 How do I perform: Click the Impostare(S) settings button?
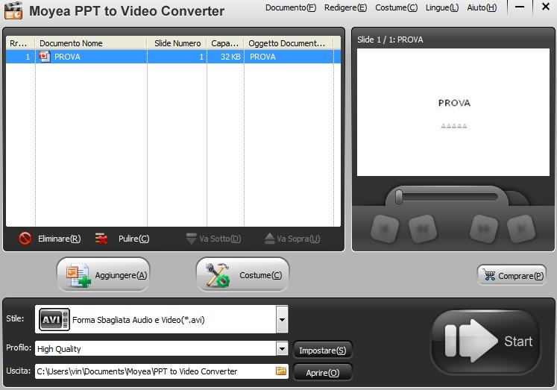(323, 350)
